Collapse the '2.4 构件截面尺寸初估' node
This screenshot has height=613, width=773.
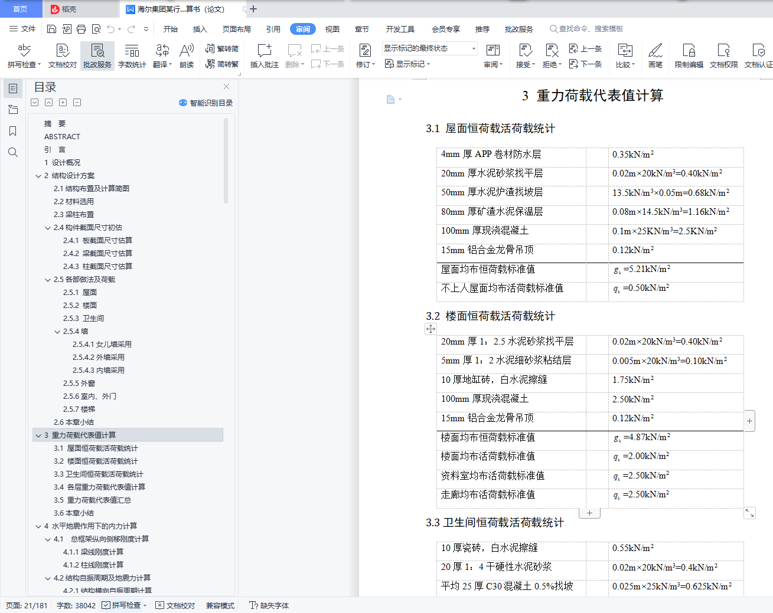(48, 228)
